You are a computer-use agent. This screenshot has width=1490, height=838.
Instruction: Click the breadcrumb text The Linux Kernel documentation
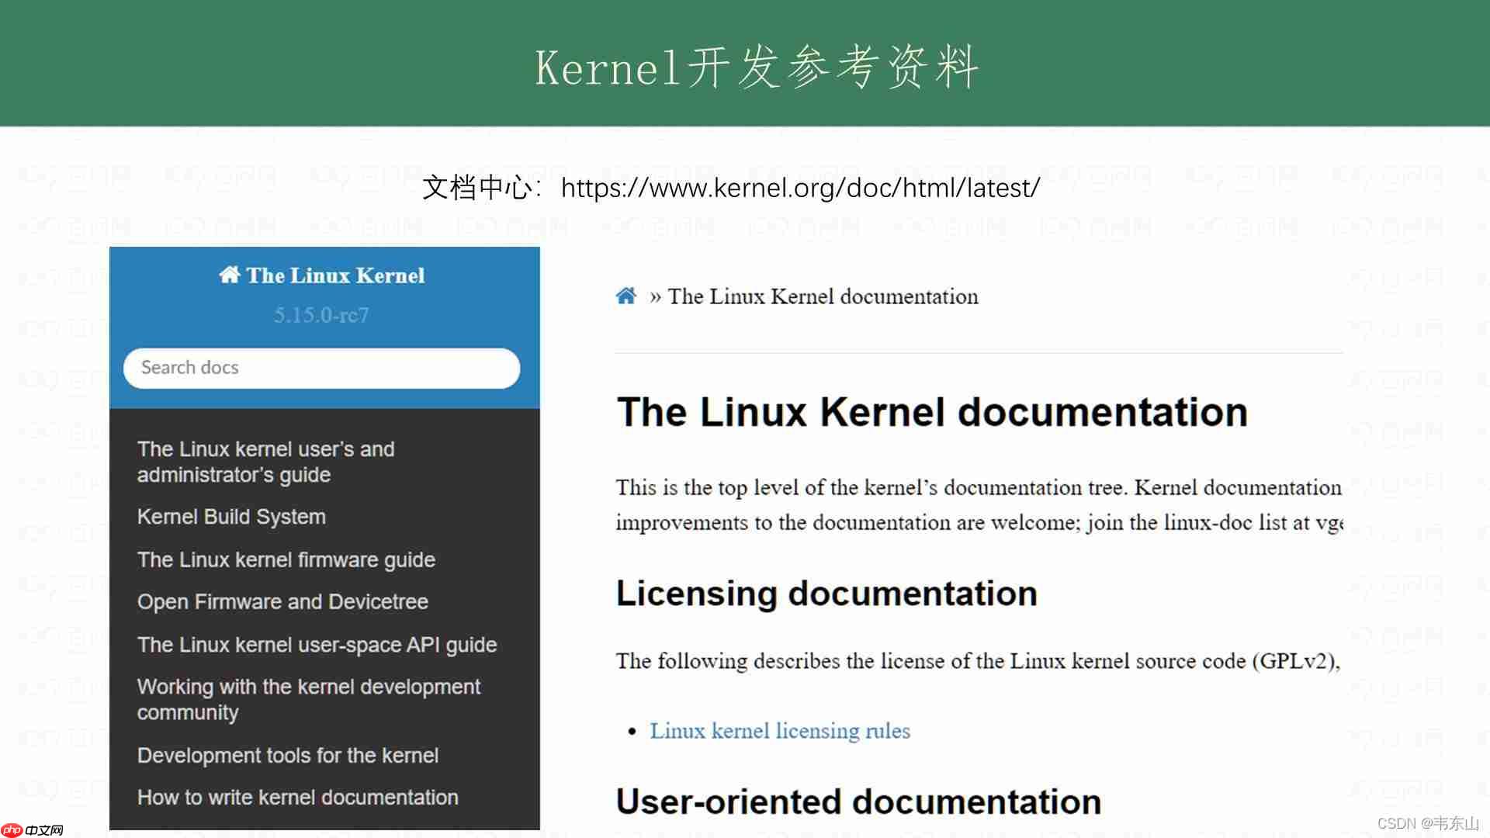coord(823,296)
